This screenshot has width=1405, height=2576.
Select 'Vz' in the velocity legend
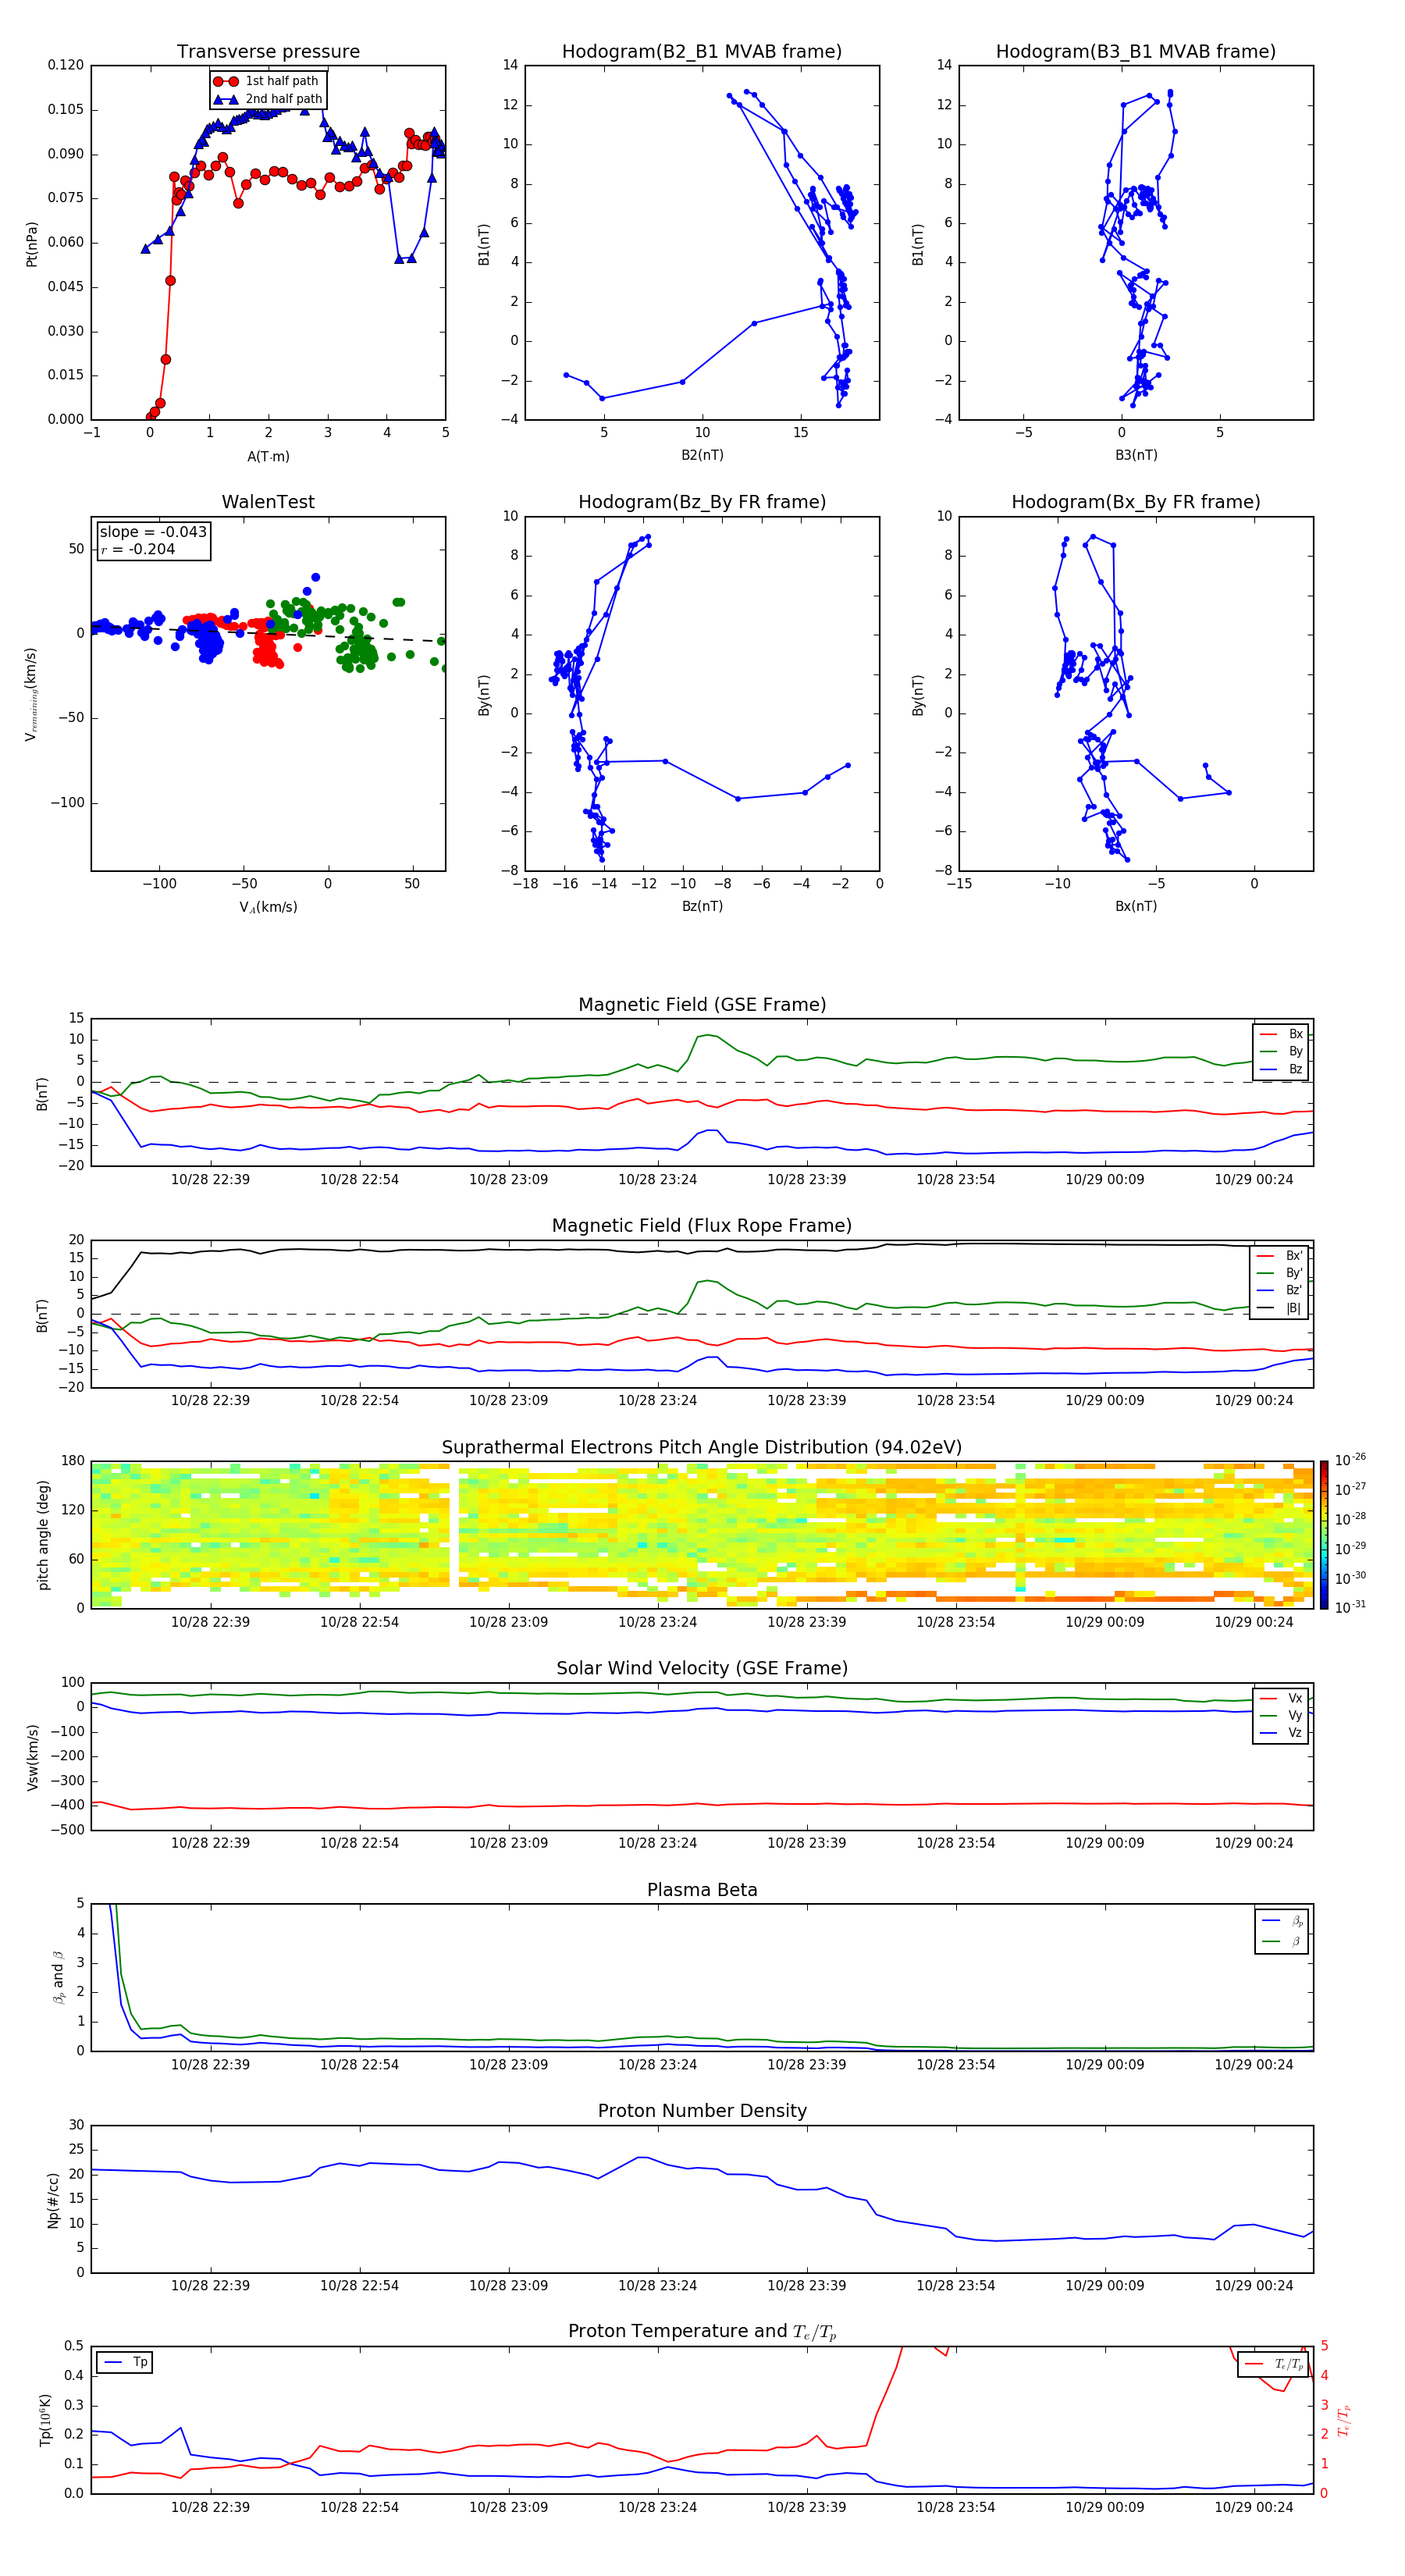pos(1281,1733)
